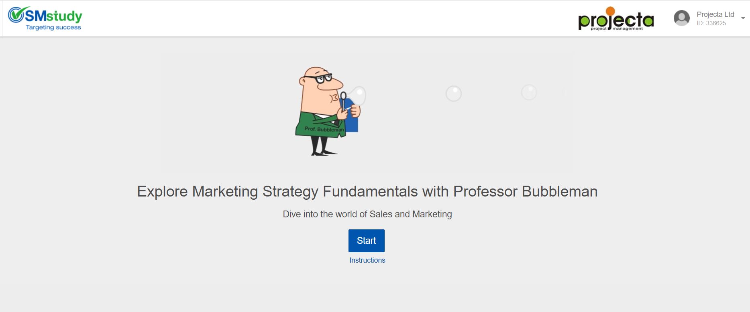This screenshot has width=750, height=312.
Task: Pop the bubble beside the wand
Action: (358, 95)
